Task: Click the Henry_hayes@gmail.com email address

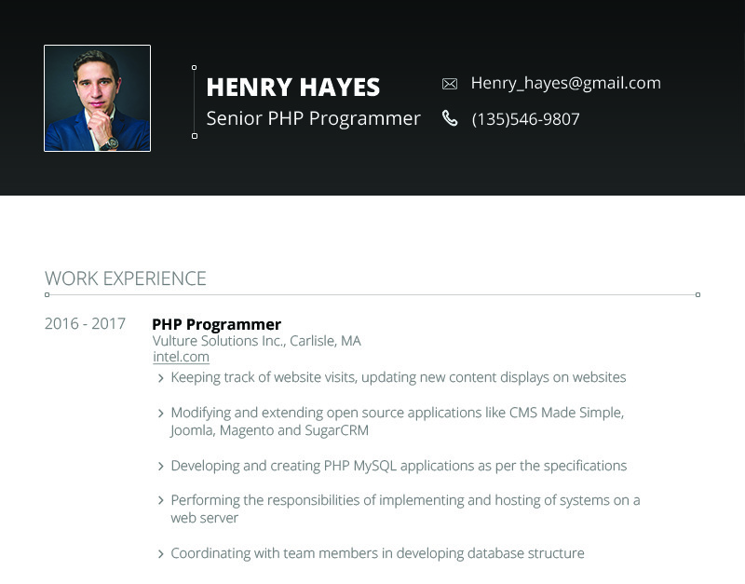Action: 566,83
